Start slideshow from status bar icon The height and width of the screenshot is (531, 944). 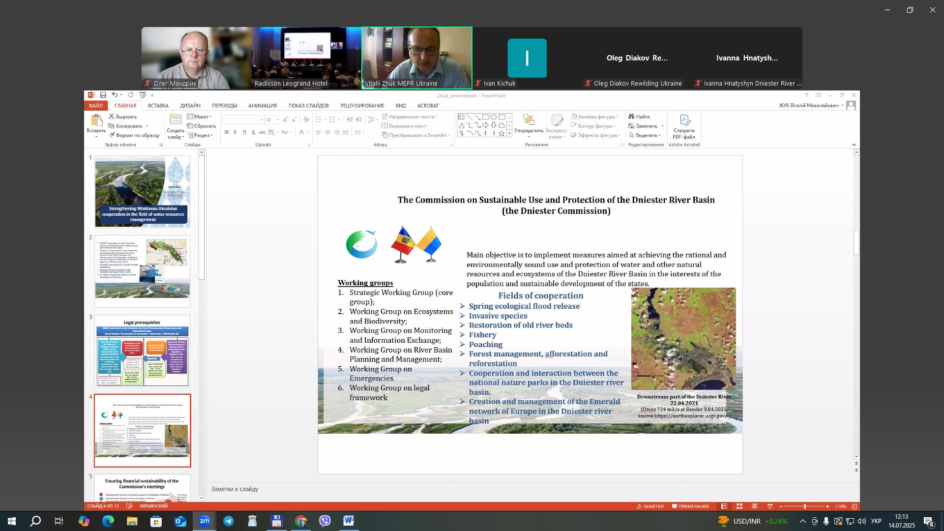point(770,506)
